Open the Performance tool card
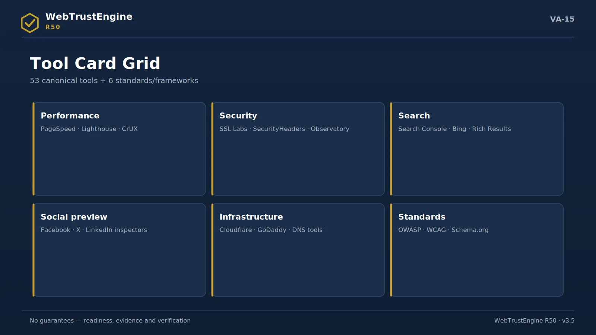 point(119,149)
